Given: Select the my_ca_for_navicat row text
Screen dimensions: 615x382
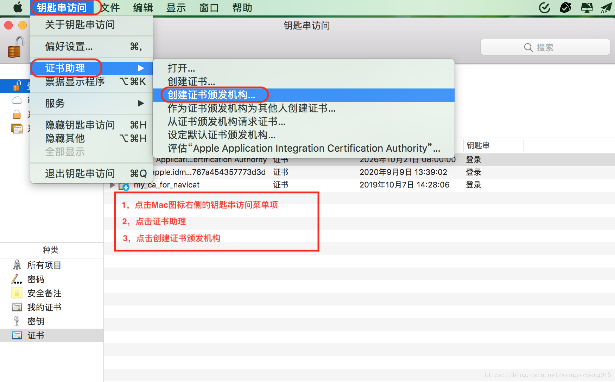Looking at the screenshot, I should click(x=166, y=185).
